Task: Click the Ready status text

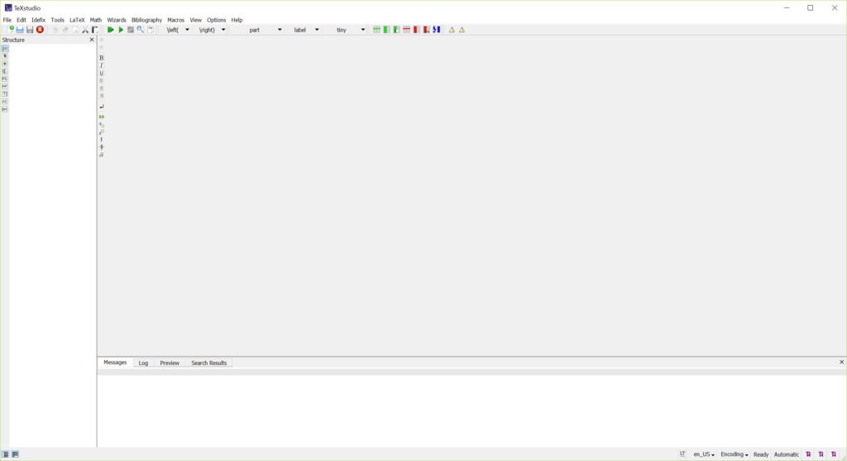Action: (761, 454)
